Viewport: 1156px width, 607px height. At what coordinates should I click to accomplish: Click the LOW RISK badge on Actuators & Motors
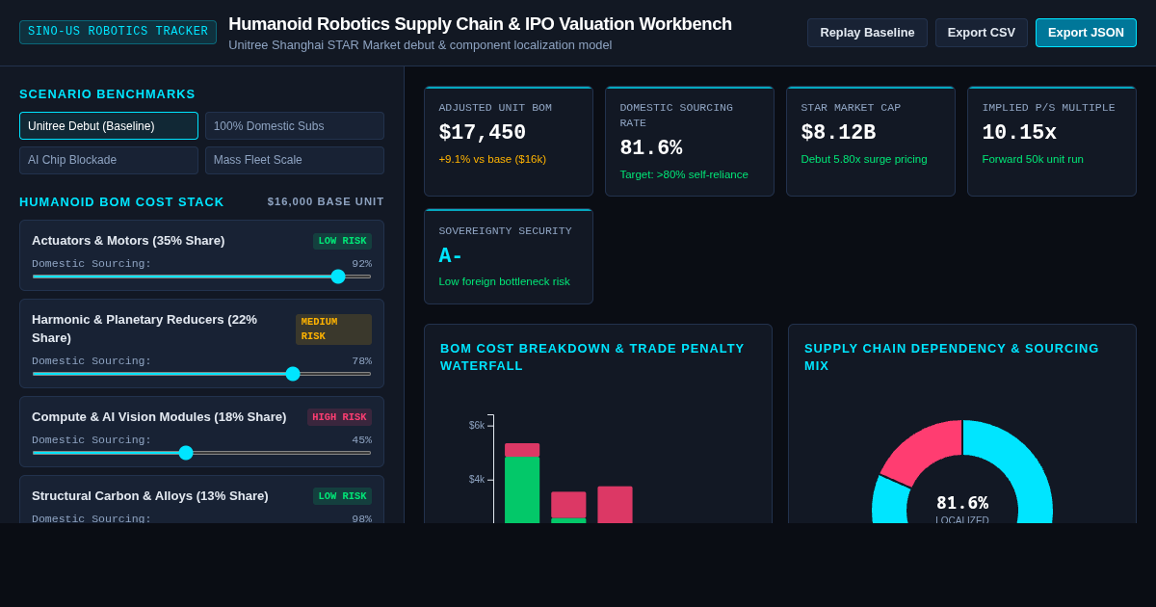[342, 241]
